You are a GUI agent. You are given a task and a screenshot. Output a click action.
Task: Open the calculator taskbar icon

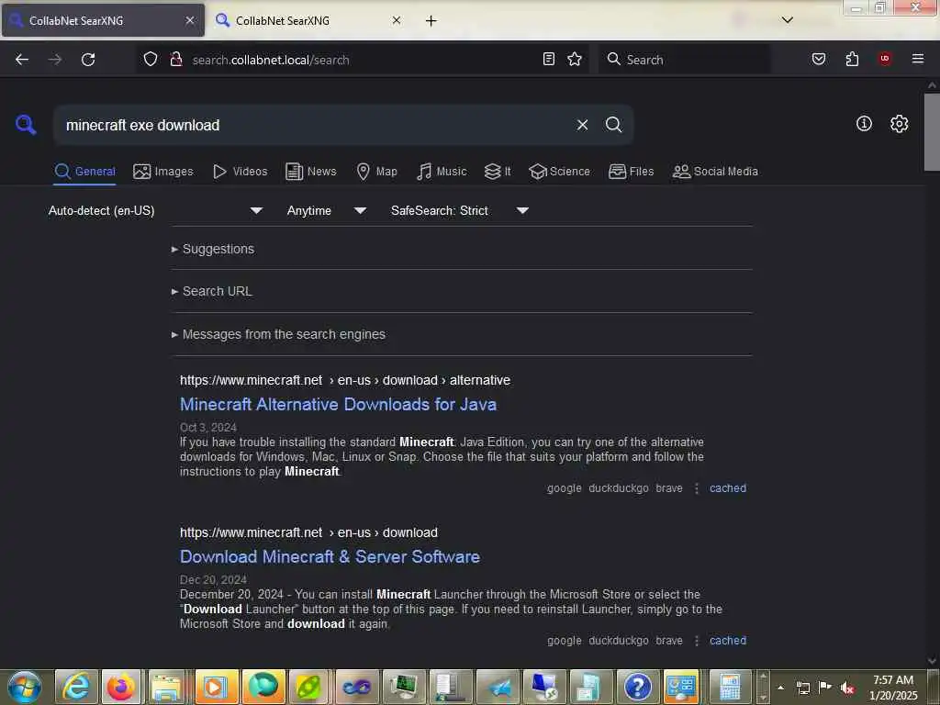tap(730, 687)
